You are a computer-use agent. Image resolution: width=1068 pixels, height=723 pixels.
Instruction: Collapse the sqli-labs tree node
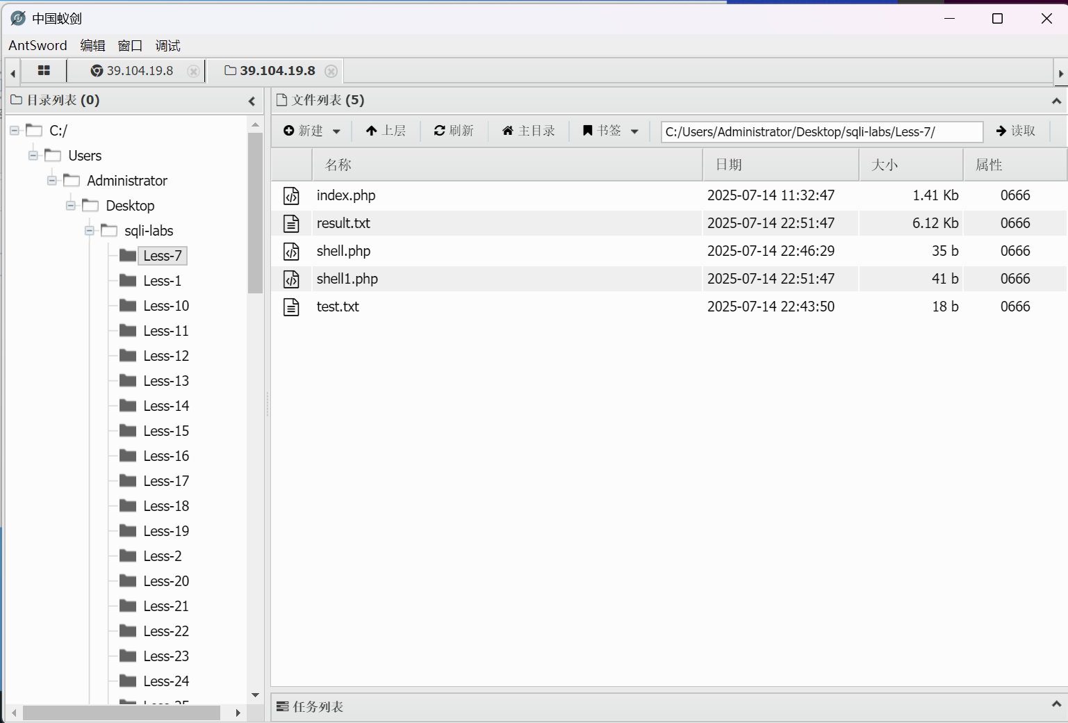point(89,230)
